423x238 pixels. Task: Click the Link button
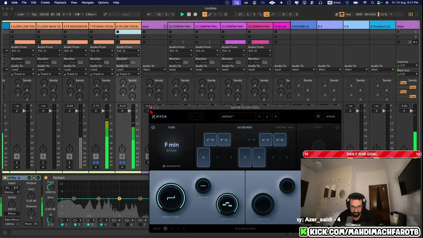pyautogui.click(x=21, y=14)
